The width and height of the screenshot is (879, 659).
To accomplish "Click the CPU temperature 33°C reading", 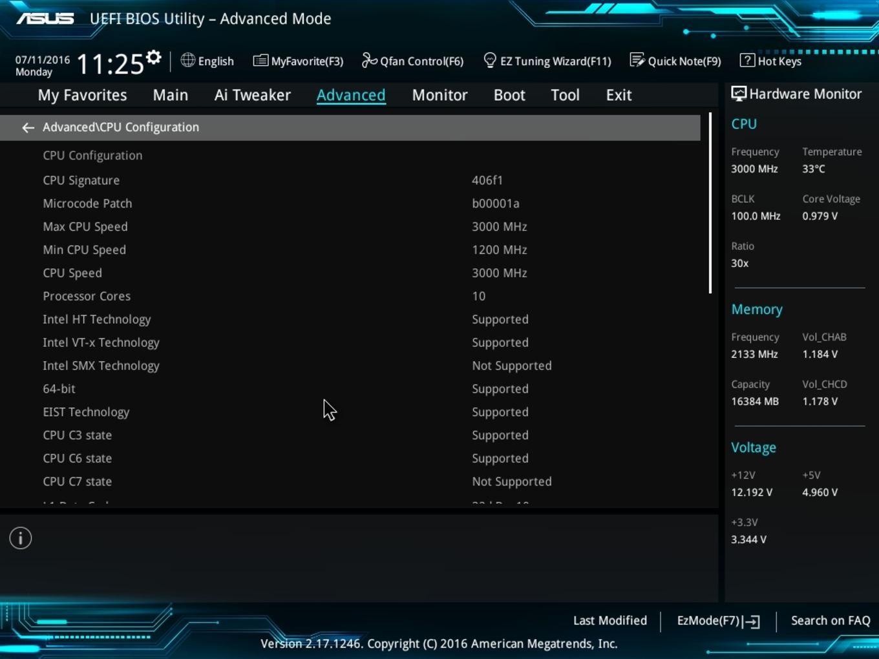I will [x=814, y=169].
